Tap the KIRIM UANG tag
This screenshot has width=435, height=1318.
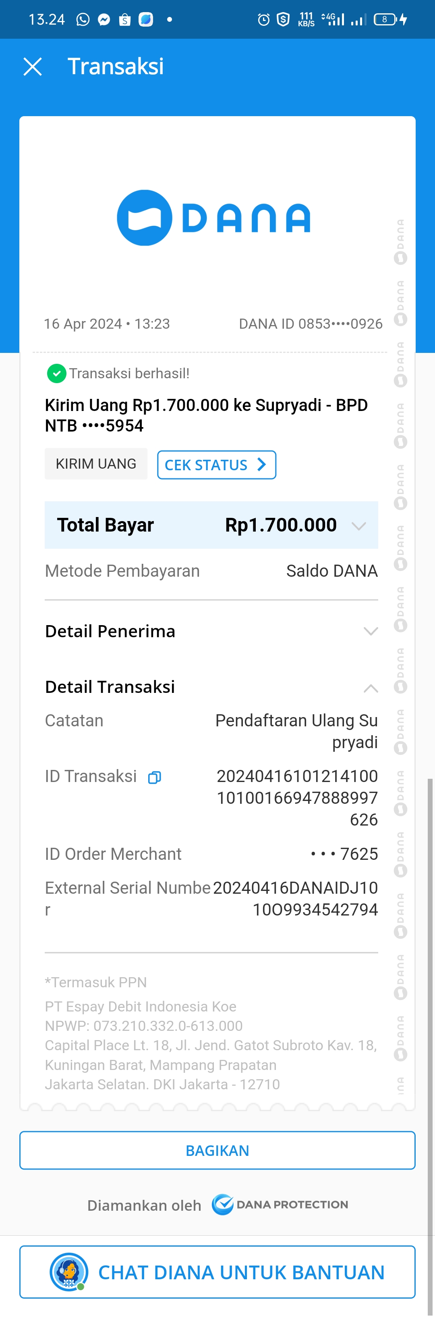tap(96, 464)
